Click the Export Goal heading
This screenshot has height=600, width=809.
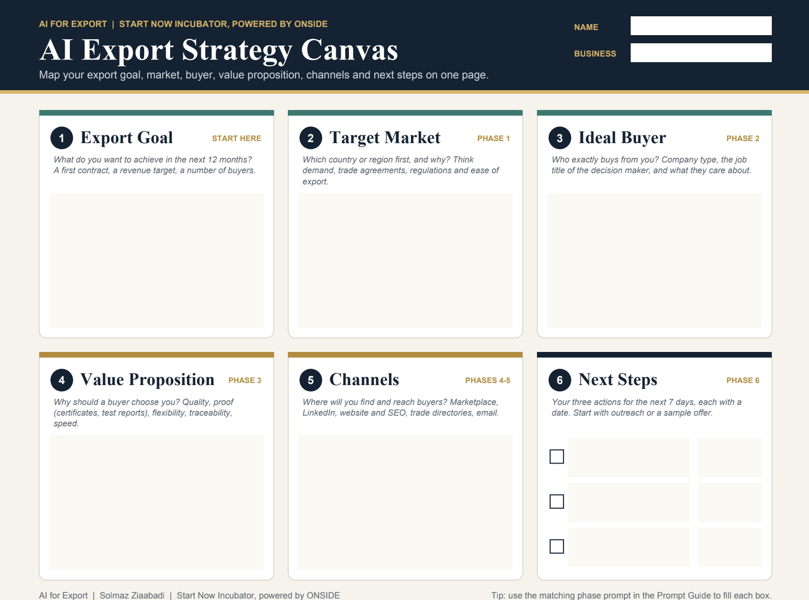(127, 138)
